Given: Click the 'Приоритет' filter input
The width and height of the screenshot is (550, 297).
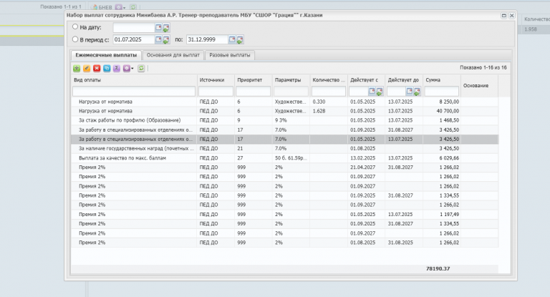Looking at the screenshot, I should 254,92.
